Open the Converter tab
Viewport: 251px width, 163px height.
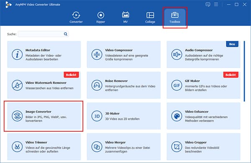(x=76, y=17)
